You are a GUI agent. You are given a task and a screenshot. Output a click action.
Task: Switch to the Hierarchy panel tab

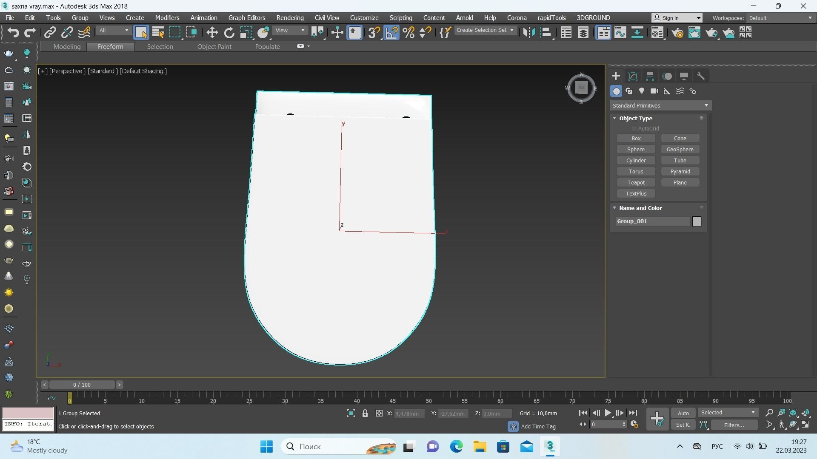650,76
